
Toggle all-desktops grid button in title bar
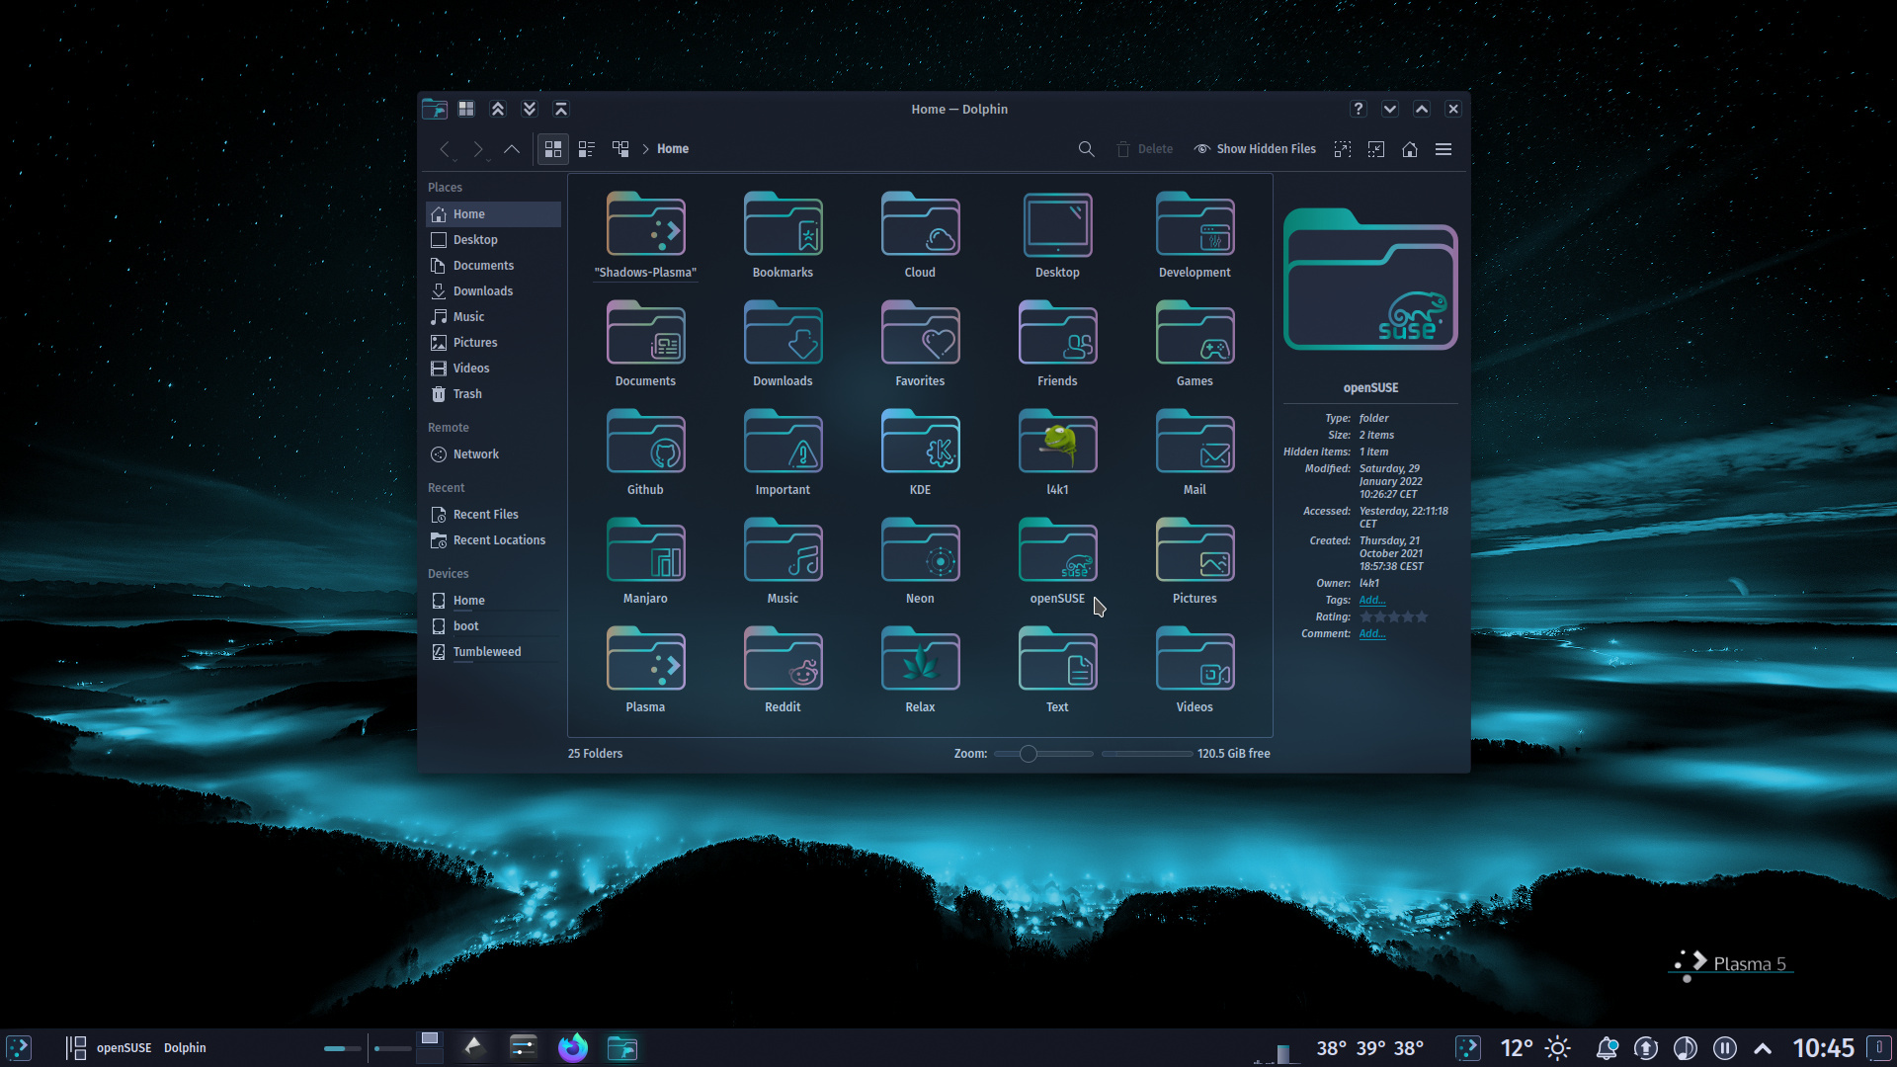coord(466,109)
